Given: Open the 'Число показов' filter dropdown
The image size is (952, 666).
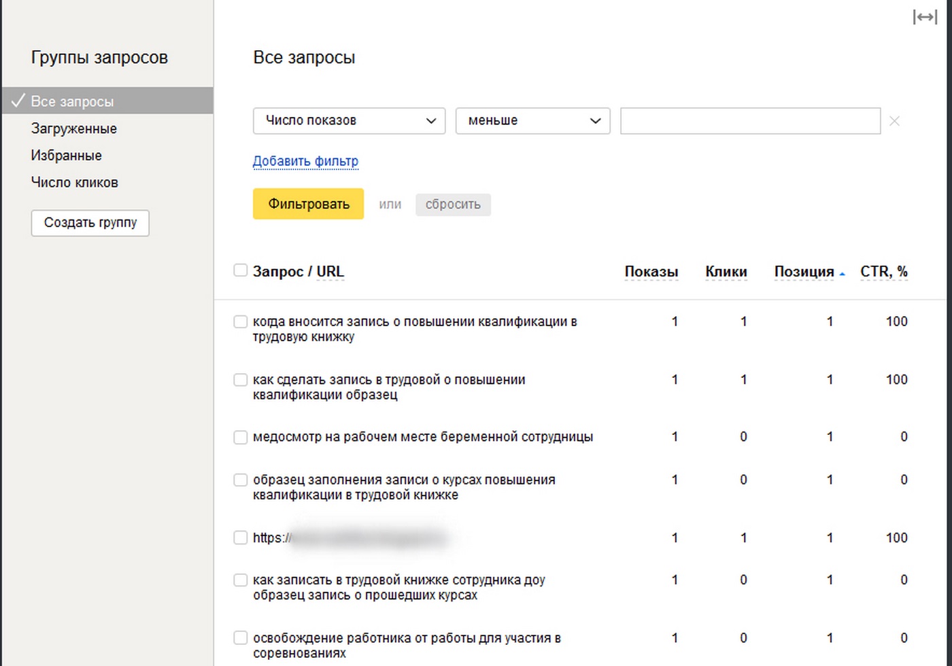Looking at the screenshot, I should pyautogui.click(x=349, y=121).
